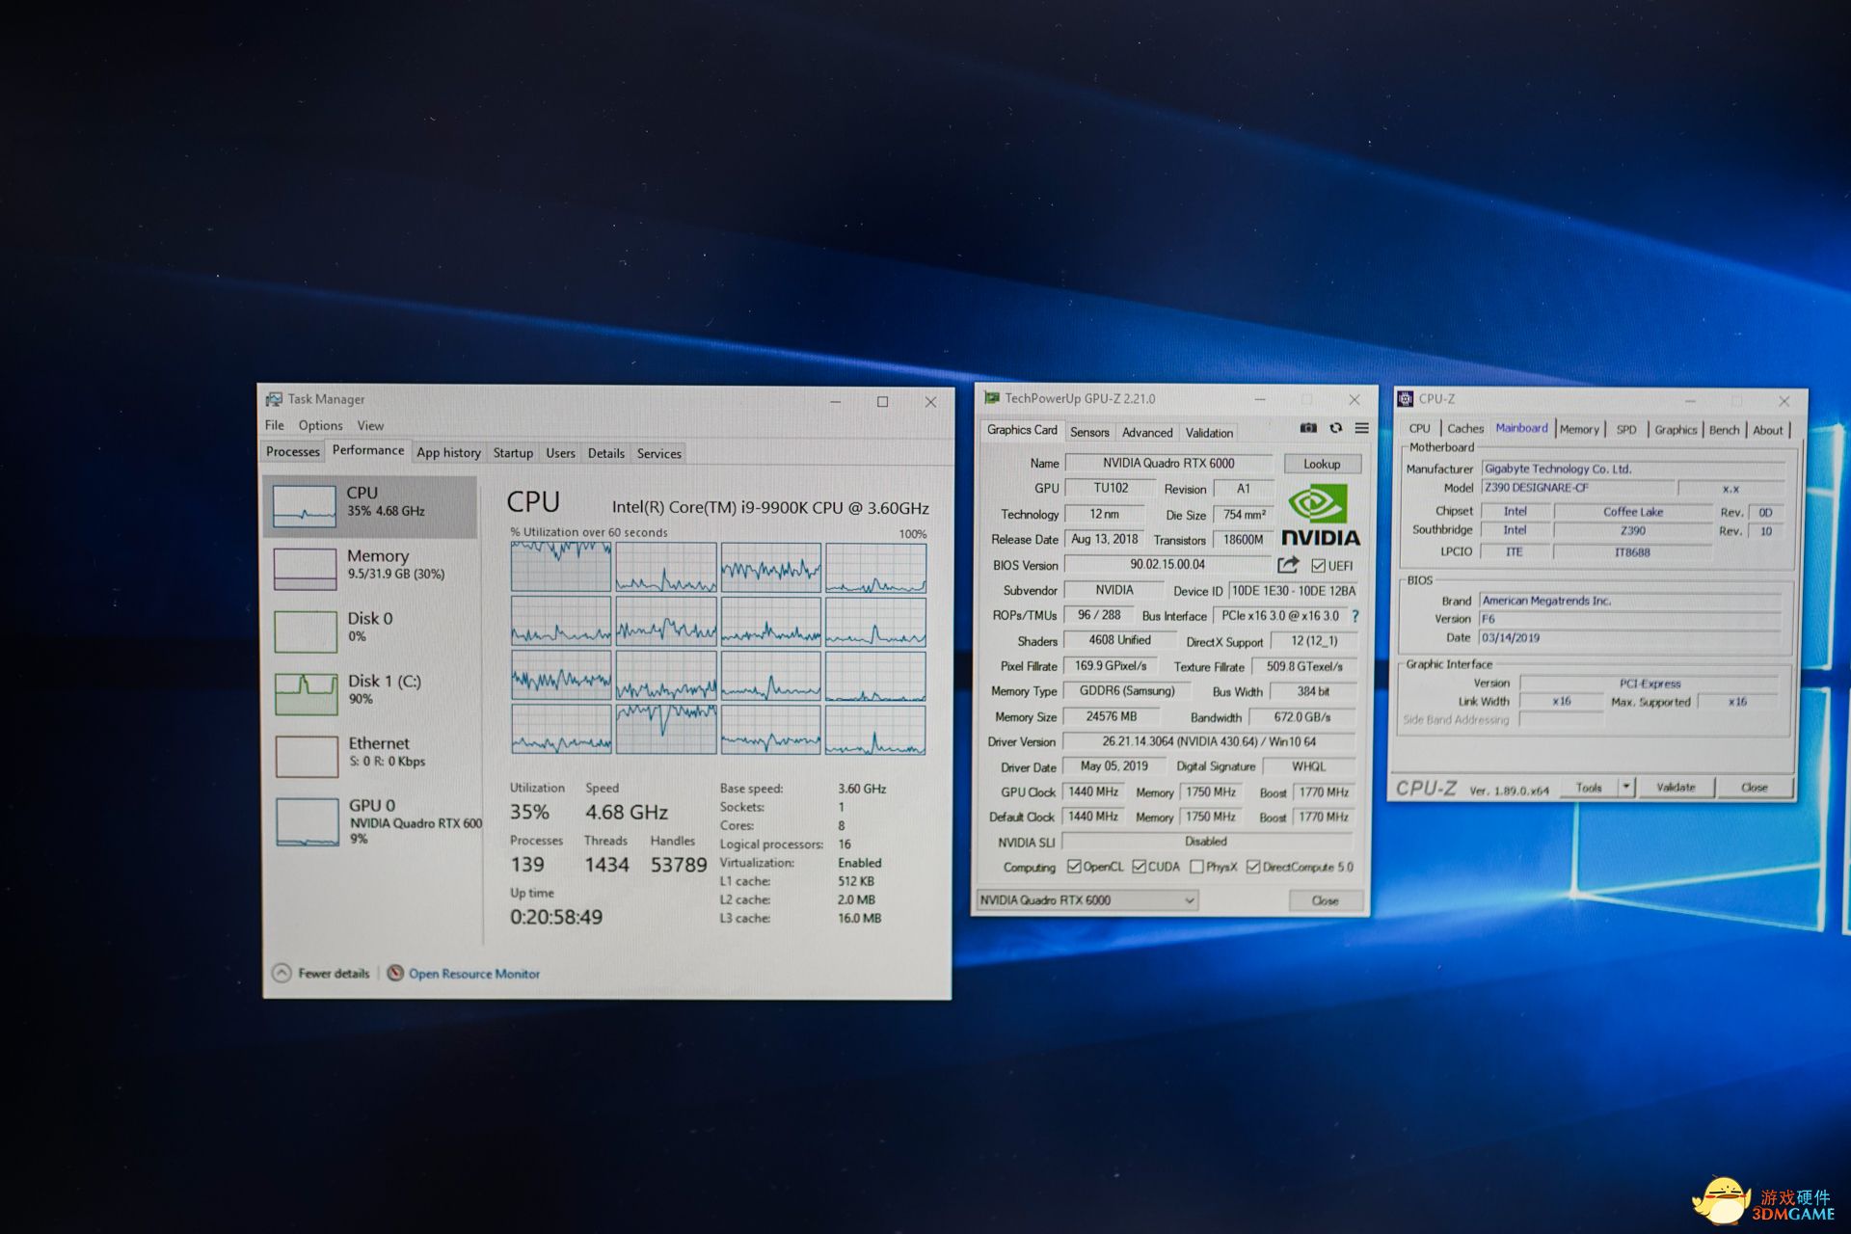
Task: Switch to the Users tab
Action: point(560,452)
